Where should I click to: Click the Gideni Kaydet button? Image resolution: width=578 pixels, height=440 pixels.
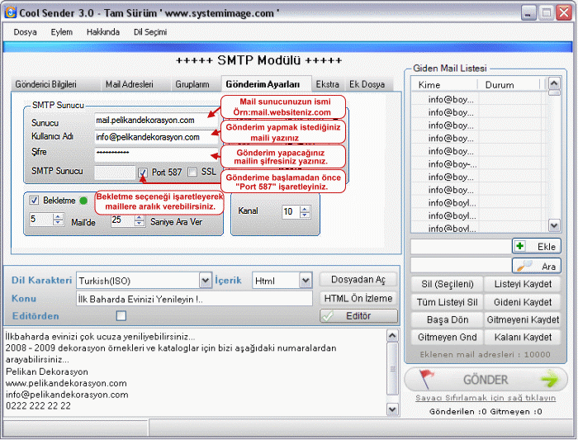click(523, 302)
